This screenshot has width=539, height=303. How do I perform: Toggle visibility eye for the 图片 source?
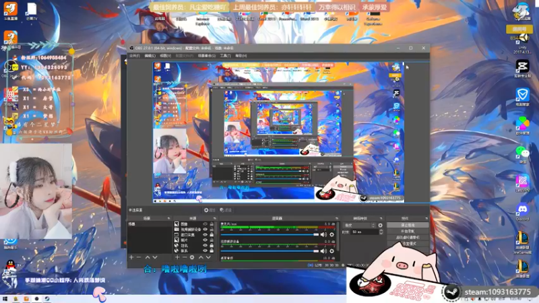(205, 240)
